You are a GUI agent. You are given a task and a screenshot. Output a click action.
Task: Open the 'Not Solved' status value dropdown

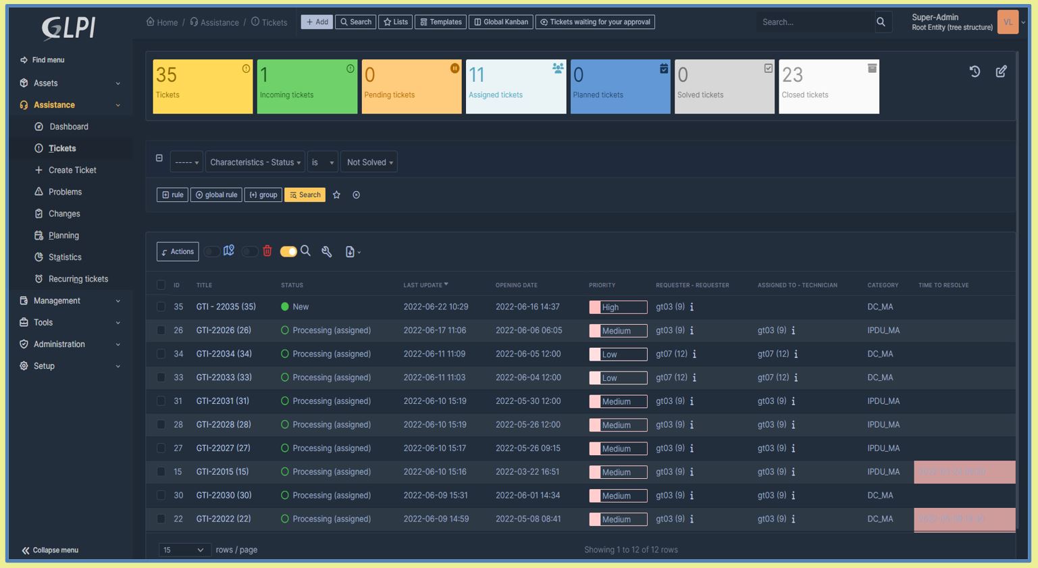[x=369, y=162]
